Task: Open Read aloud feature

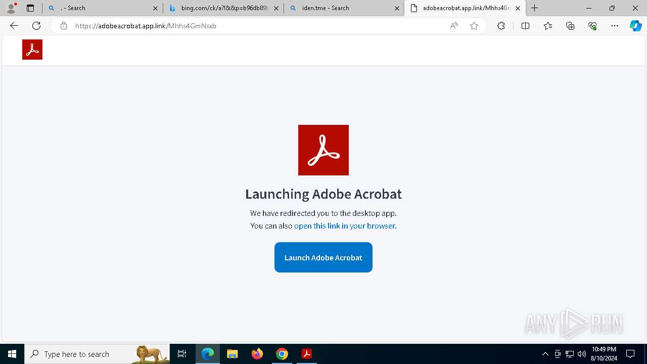Action: point(454,26)
